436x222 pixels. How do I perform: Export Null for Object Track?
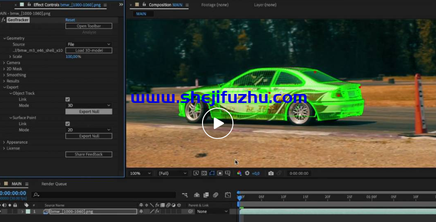[x=88, y=112]
